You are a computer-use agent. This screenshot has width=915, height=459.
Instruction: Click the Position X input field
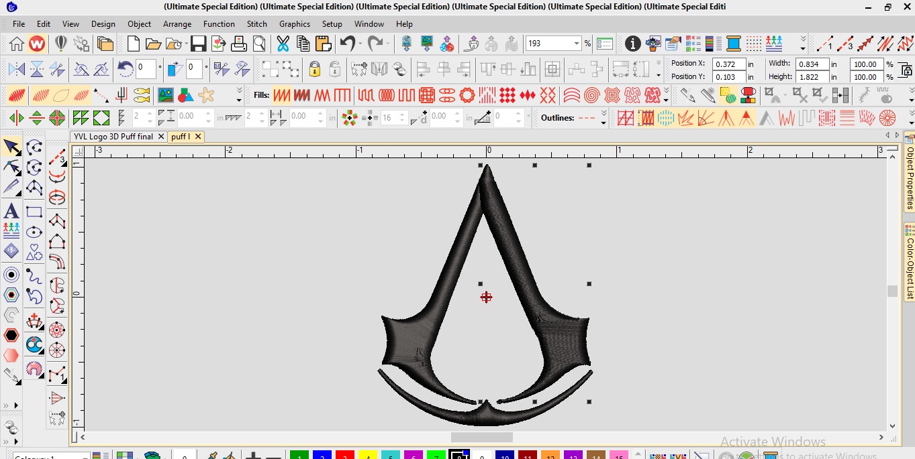click(729, 64)
